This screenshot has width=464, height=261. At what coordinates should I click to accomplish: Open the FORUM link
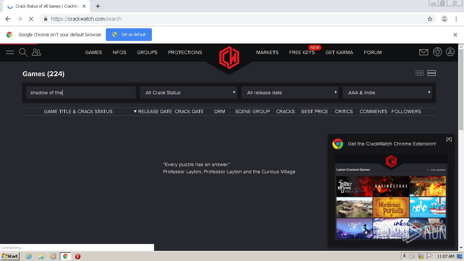click(373, 52)
